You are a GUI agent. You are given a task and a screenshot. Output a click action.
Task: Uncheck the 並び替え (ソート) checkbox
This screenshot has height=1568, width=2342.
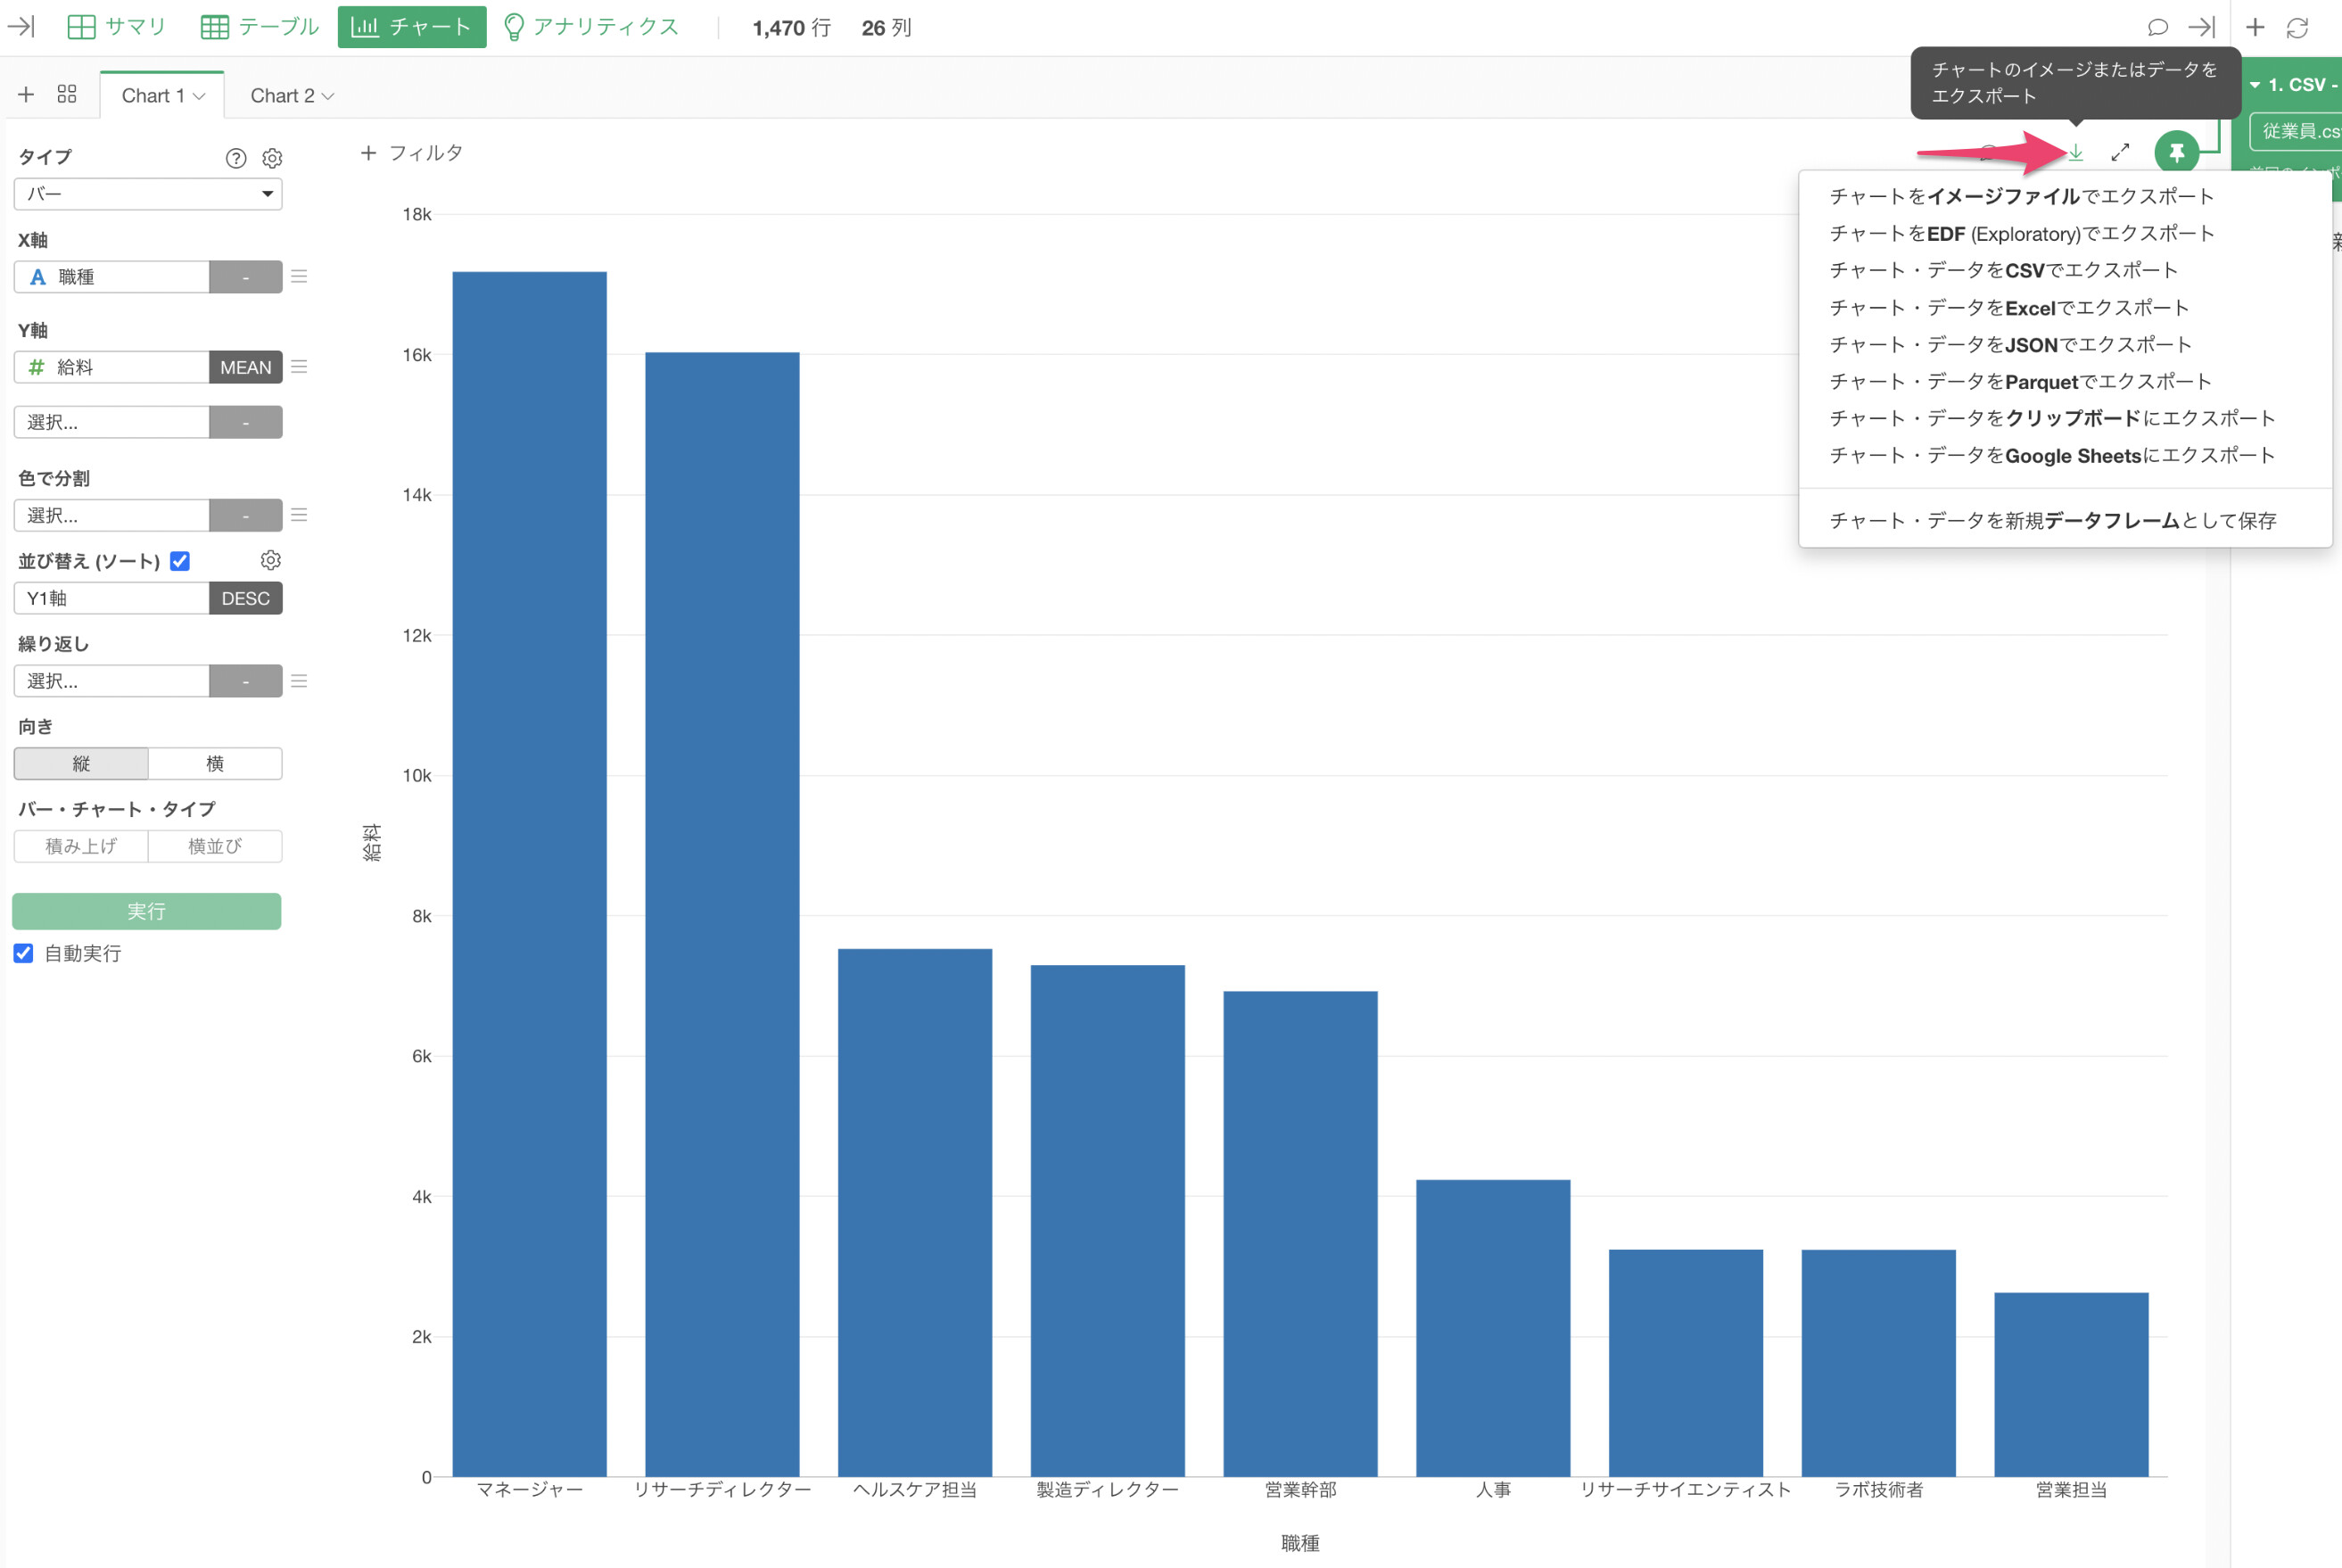pyautogui.click(x=180, y=561)
